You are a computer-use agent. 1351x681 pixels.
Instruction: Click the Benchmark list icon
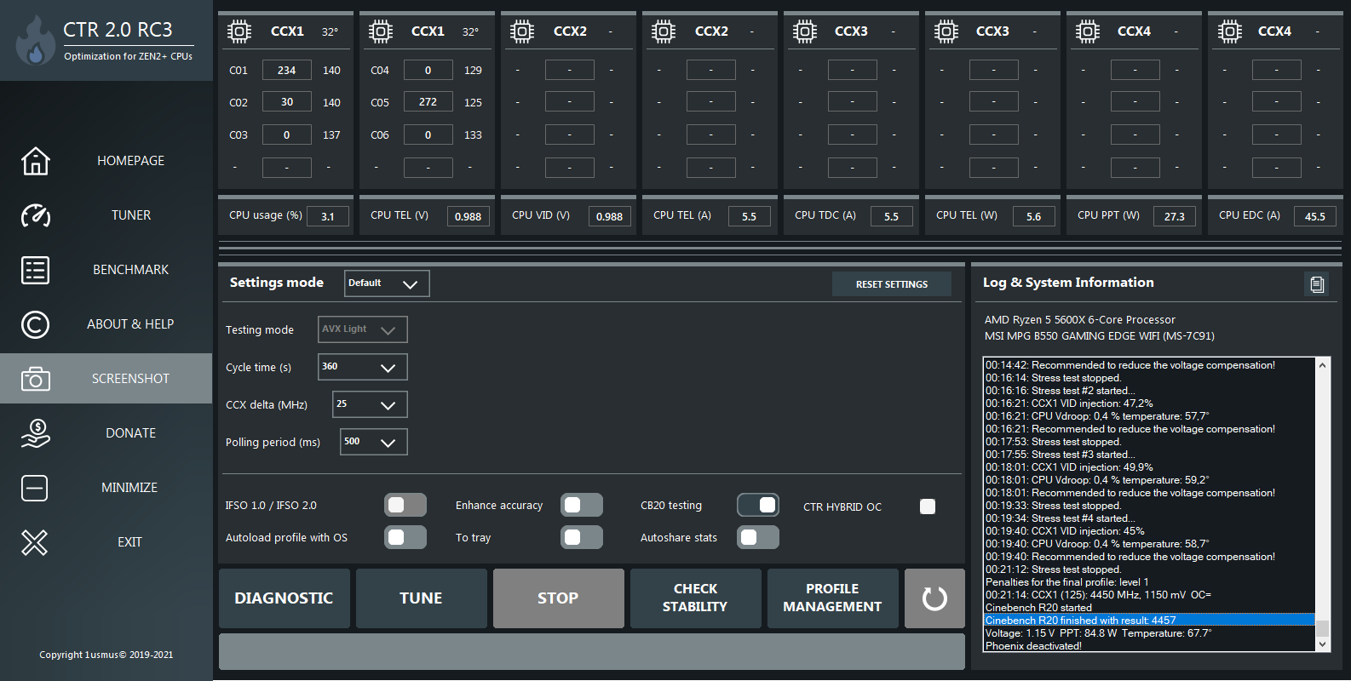click(35, 270)
